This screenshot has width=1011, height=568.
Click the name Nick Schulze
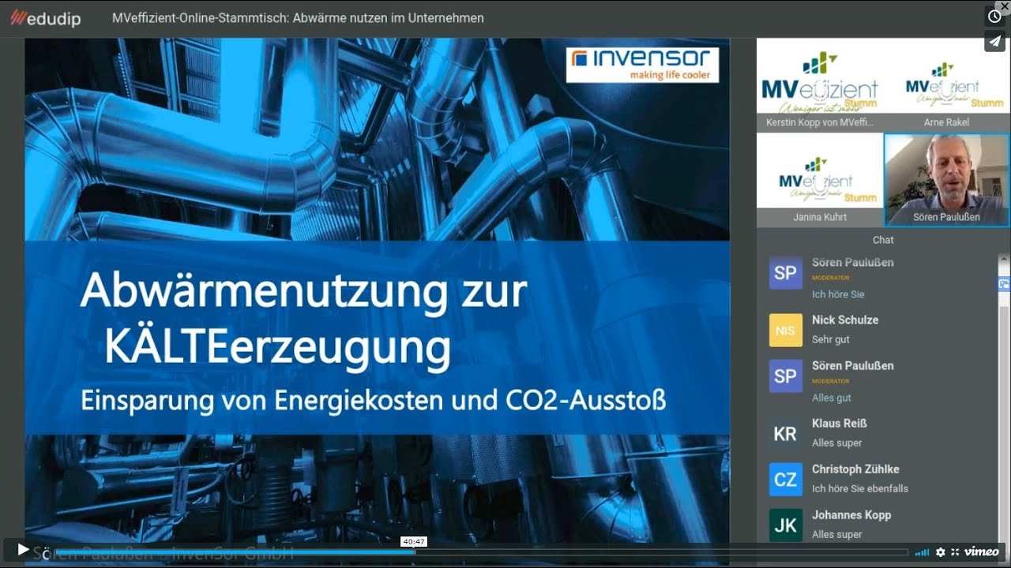click(x=845, y=319)
